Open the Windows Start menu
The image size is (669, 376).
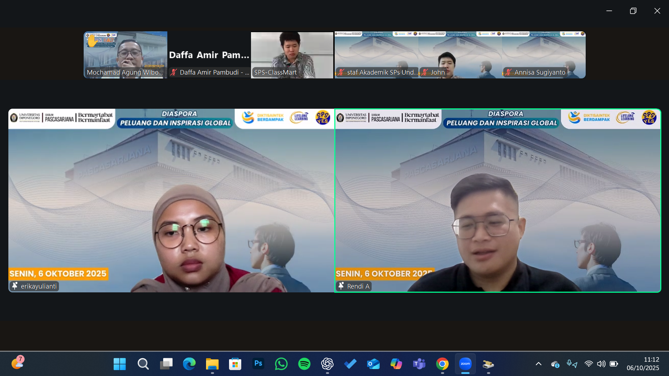point(120,364)
